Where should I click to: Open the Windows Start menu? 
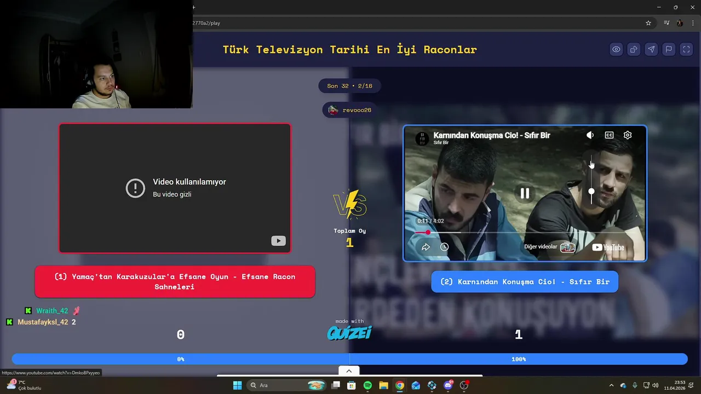point(237,385)
